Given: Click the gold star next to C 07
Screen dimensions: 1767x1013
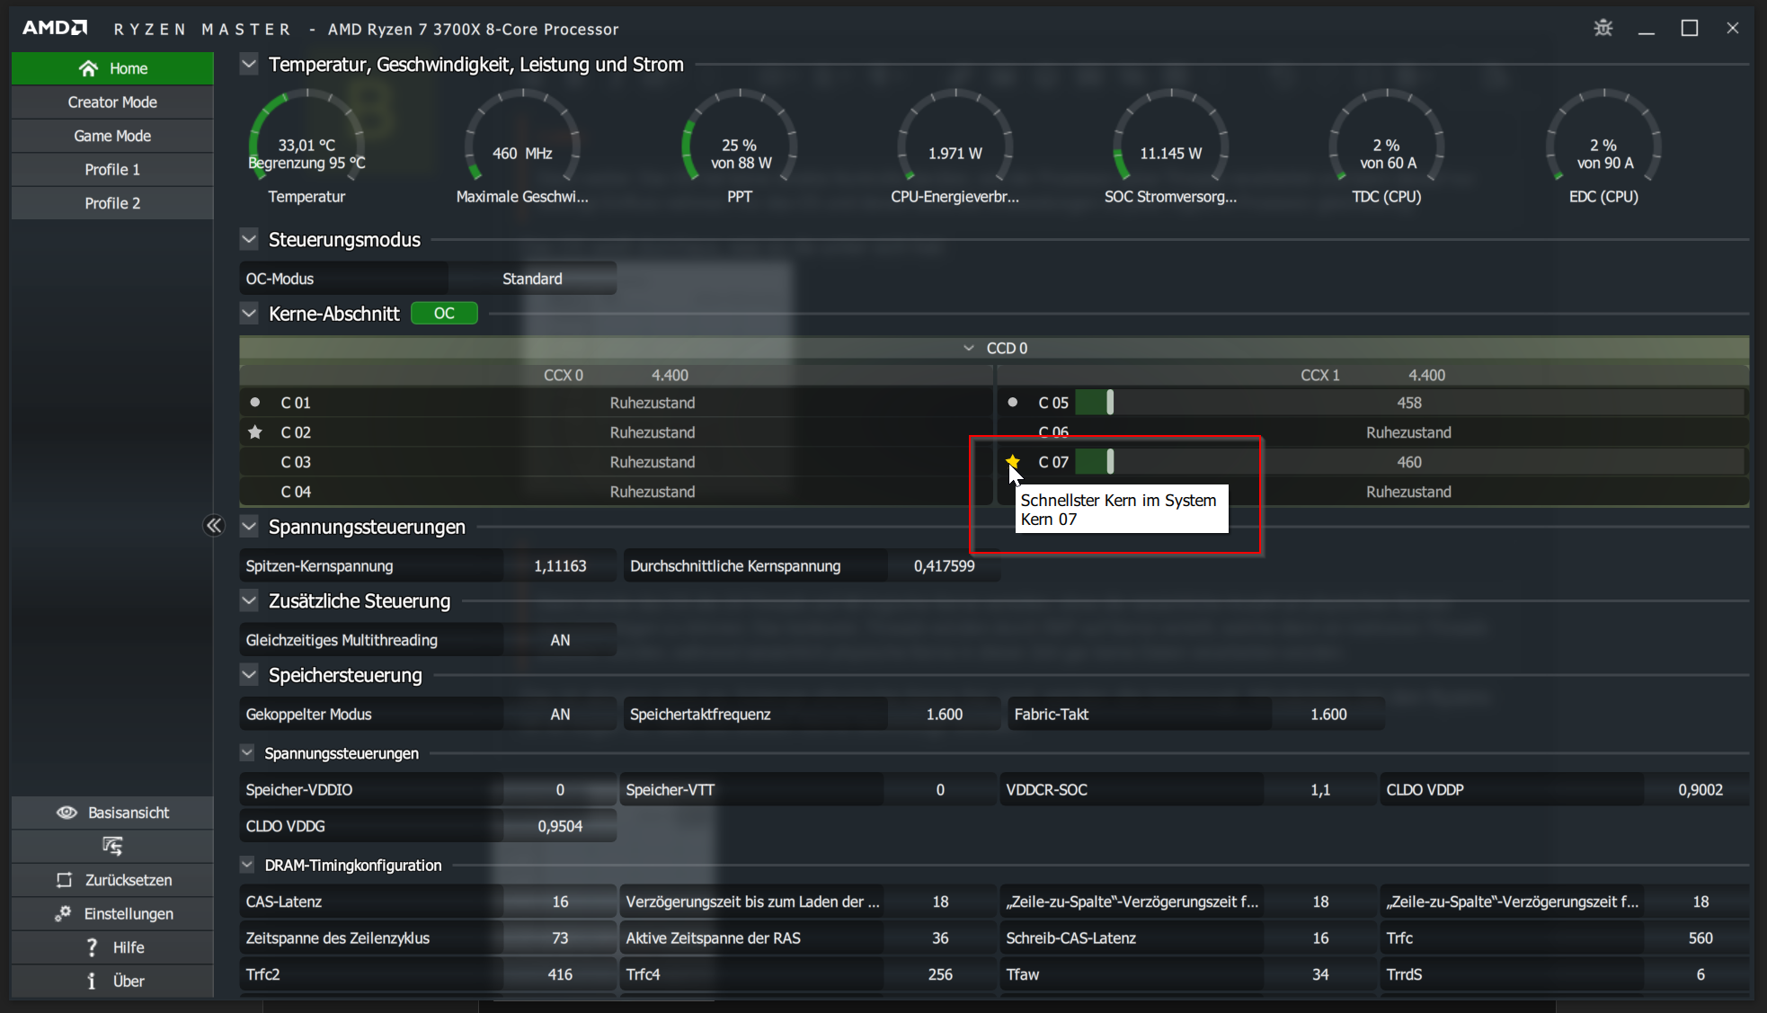Looking at the screenshot, I should (x=1013, y=461).
